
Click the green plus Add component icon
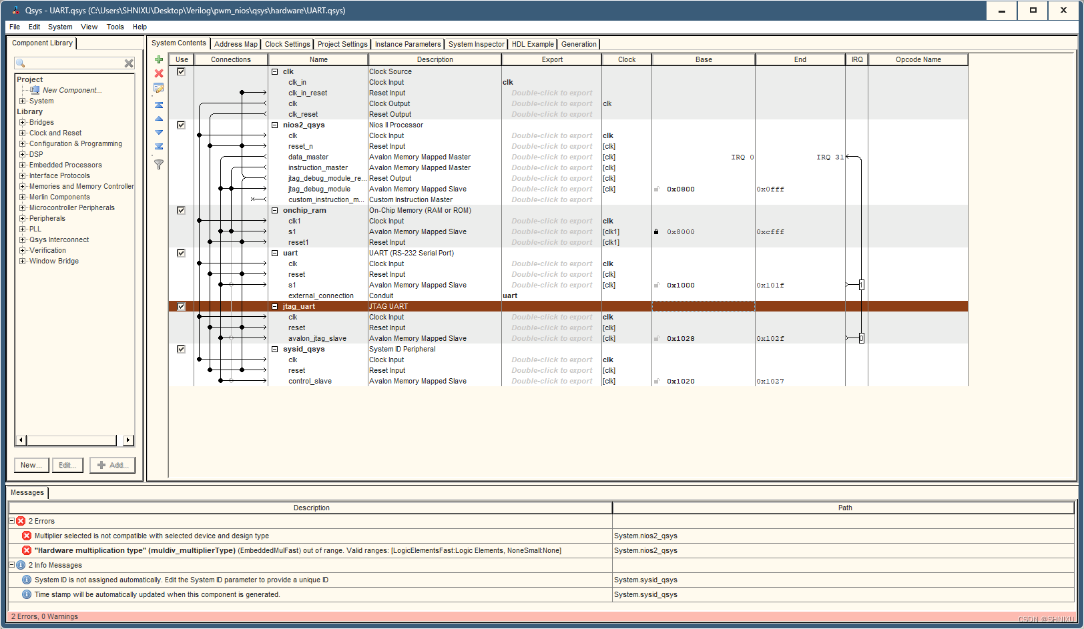click(159, 59)
